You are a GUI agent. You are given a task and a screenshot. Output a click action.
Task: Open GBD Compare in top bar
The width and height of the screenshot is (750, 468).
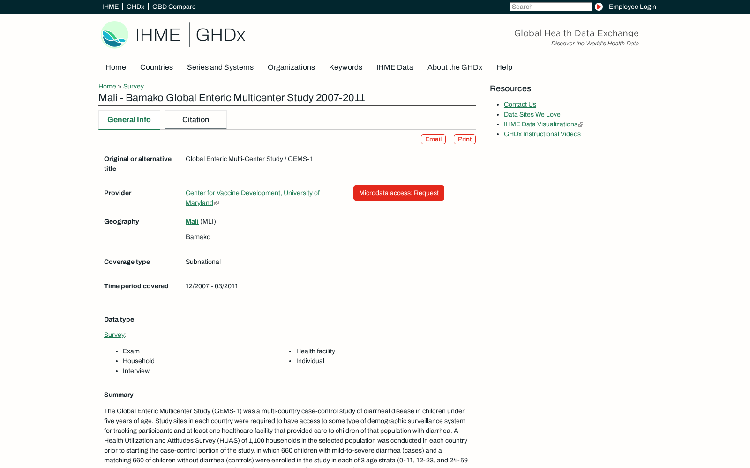pos(174,7)
